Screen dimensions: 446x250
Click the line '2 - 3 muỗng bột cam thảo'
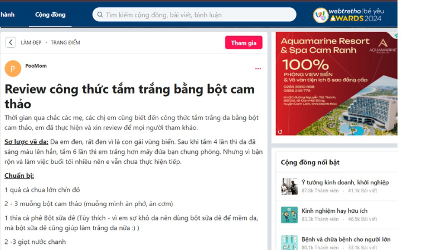89,204
